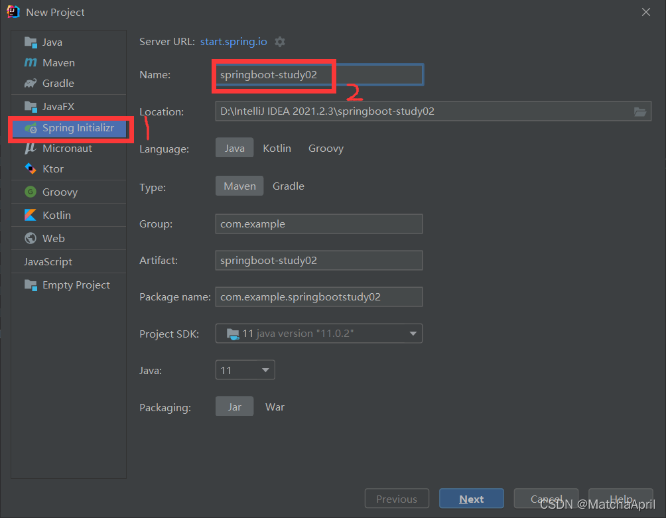This screenshot has width=666, height=518.
Task: Select the Micronaut label in sidebar
Action: pos(67,148)
